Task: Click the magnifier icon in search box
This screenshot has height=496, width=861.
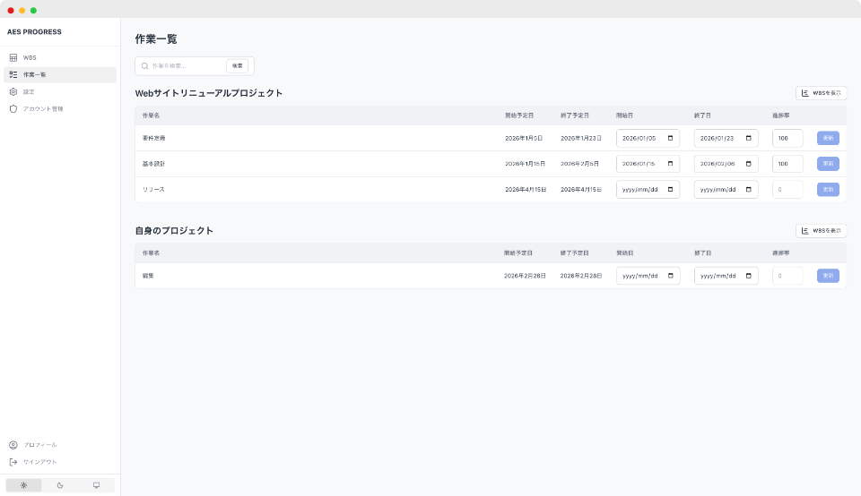Action: coord(144,66)
